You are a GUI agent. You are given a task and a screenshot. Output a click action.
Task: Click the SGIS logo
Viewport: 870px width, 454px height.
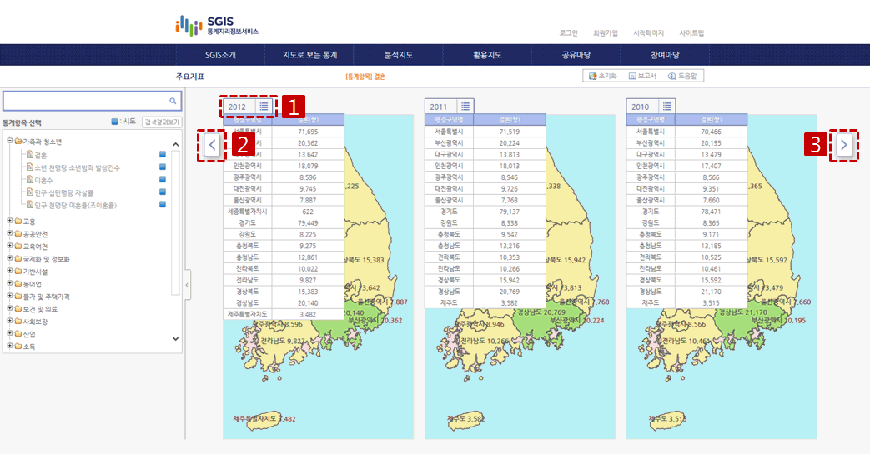pos(217,26)
